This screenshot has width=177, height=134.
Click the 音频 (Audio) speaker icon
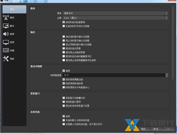click(x=6, y=34)
